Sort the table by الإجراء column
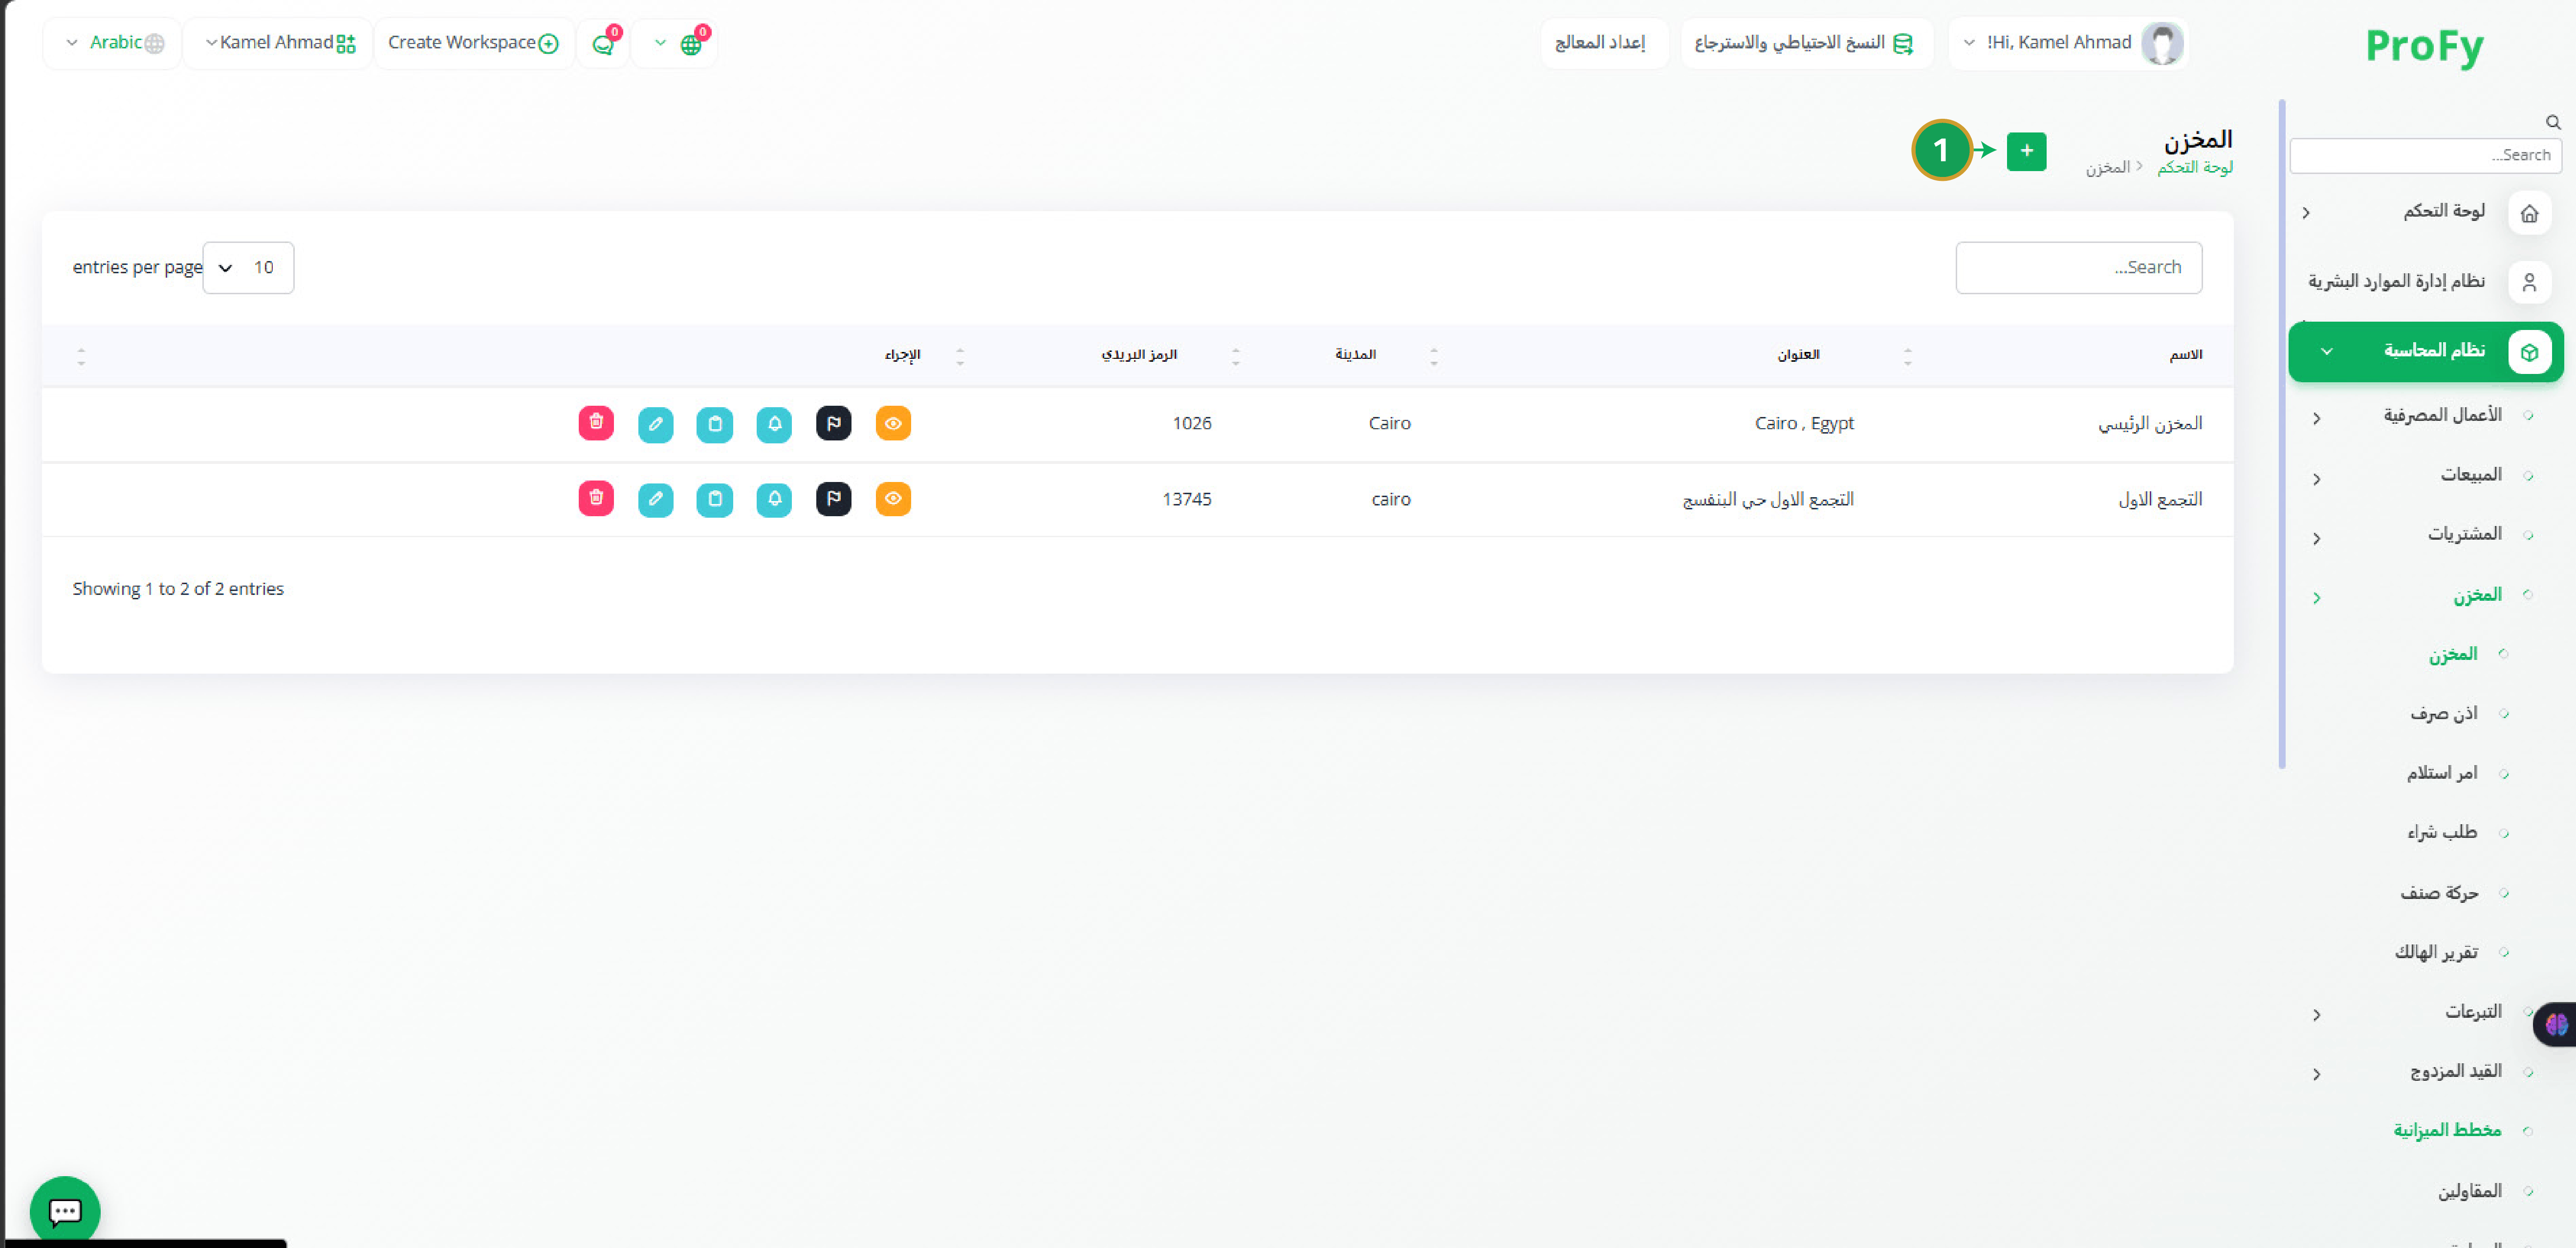 pos(902,355)
